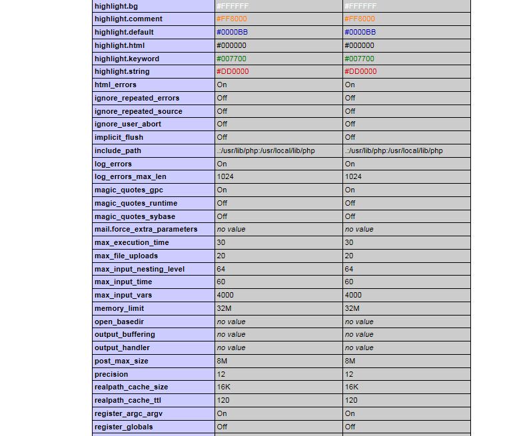Select the first 32M memory_limit value
The width and height of the screenshot is (513, 436).
[x=224, y=309]
